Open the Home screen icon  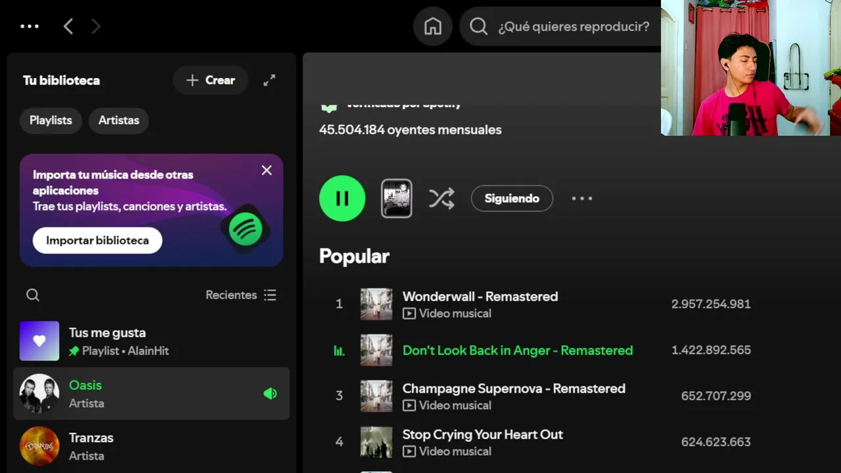pos(433,26)
